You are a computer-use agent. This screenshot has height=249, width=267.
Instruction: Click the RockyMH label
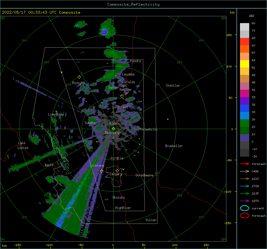click(x=78, y=83)
